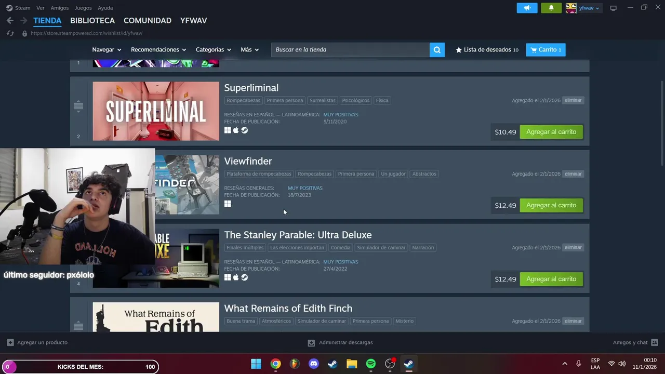Click Rompecabezas tag on Superliminal
The image size is (665, 374).
(x=243, y=101)
